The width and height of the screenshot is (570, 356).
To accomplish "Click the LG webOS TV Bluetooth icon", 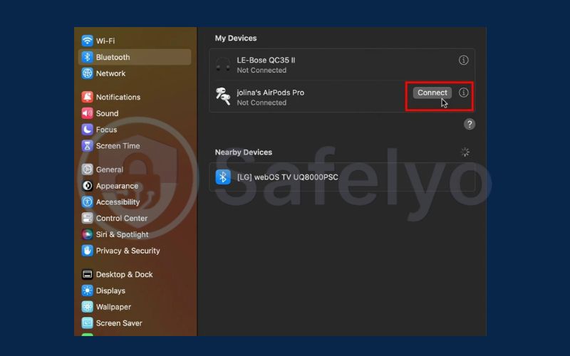I will click(x=223, y=177).
